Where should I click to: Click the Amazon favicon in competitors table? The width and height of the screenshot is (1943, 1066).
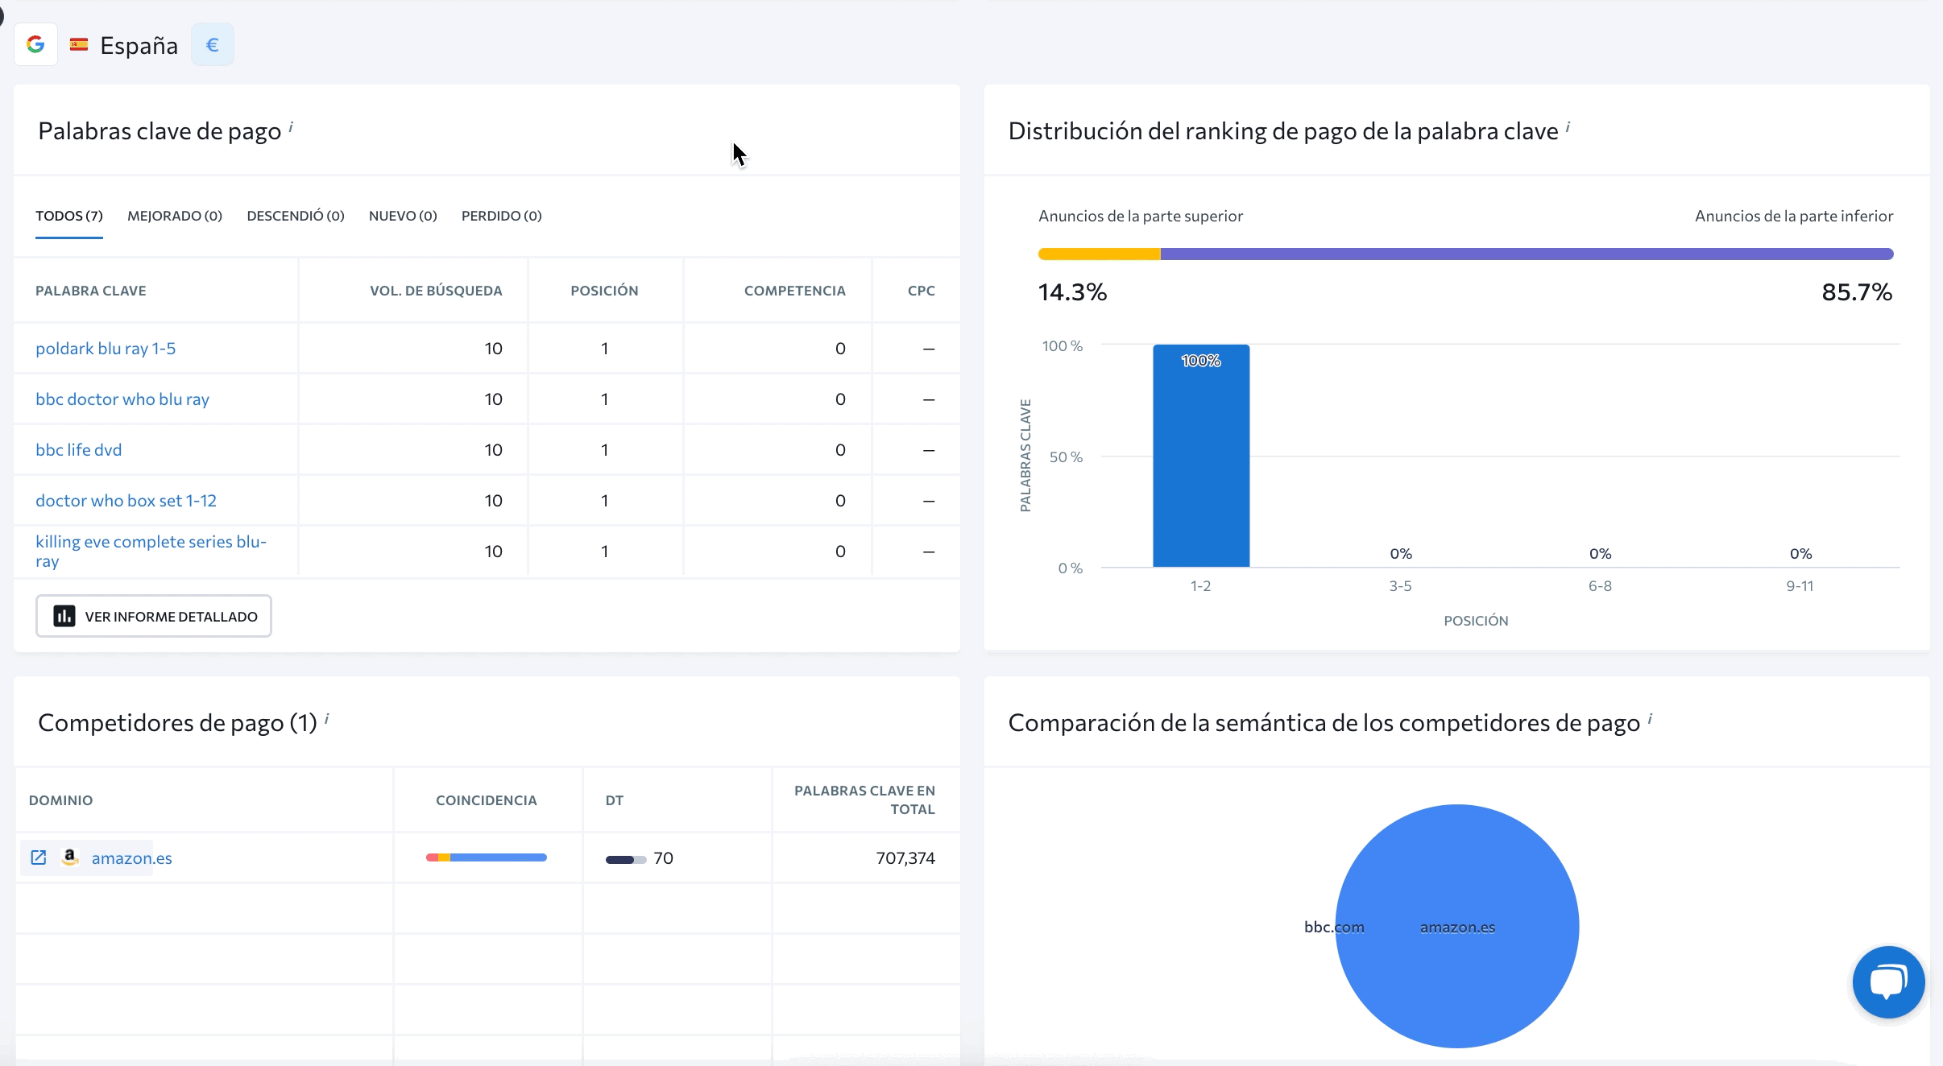(x=70, y=857)
